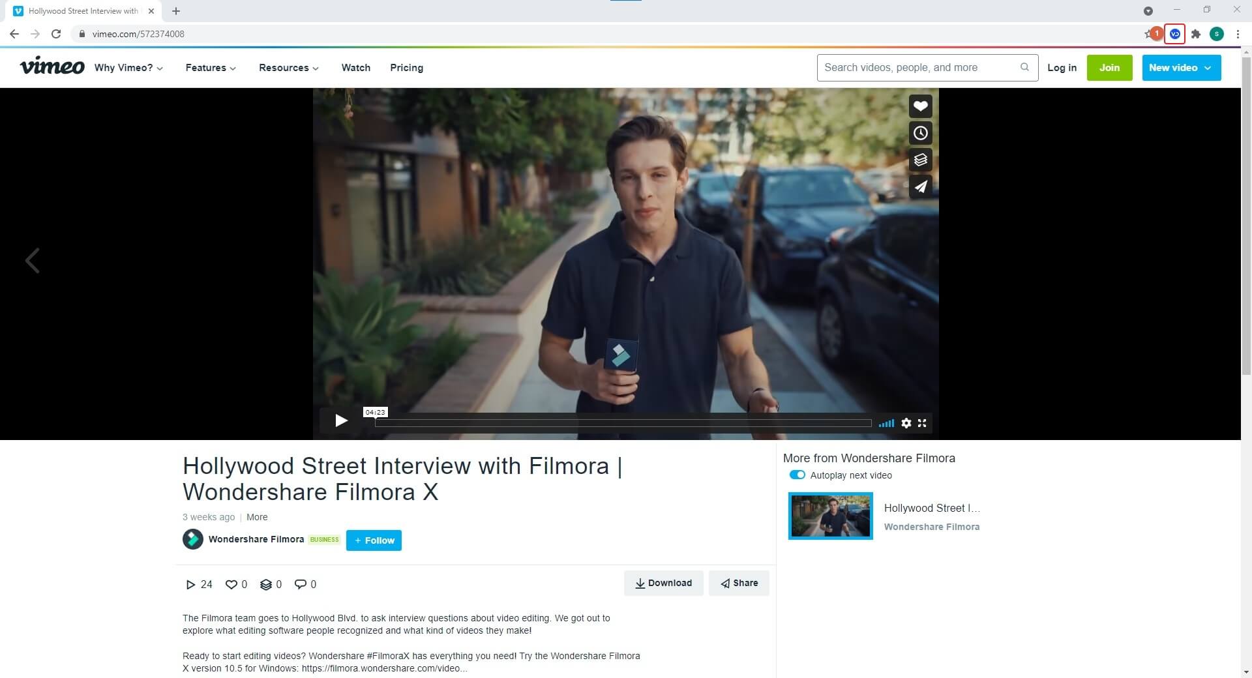The image size is (1252, 678).
Task: Open the Hollywood Street video thumbnail
Action: coord(830,516)
